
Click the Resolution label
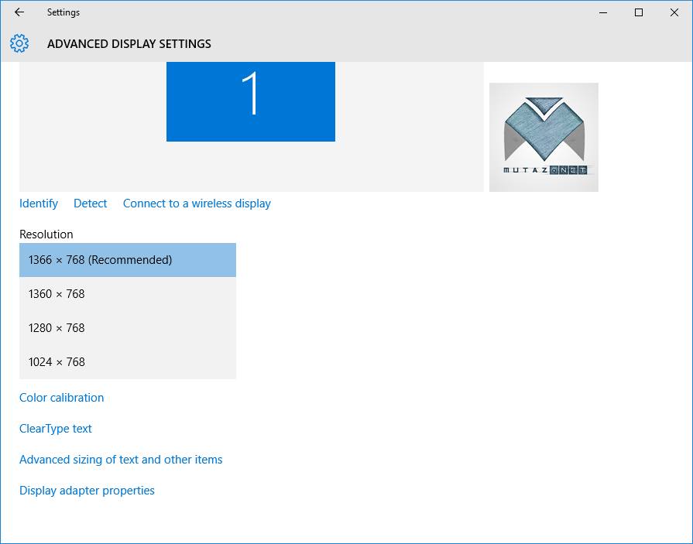pyautogui.click(x=46, y=234)
